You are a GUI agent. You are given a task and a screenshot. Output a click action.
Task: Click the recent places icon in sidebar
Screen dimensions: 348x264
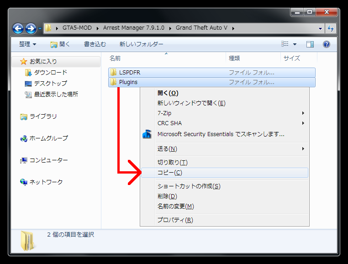(28, 95)
